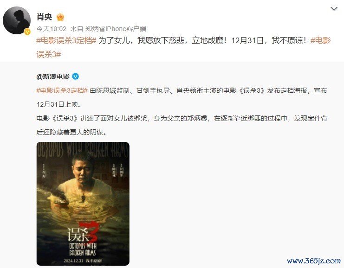Click the red 3 in the poster title
The height and width of the screenshot is (268, 344).
click(x=89, y=231)
